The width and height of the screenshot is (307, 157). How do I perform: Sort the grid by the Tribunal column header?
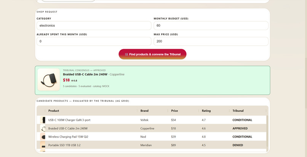pos(238,111)
